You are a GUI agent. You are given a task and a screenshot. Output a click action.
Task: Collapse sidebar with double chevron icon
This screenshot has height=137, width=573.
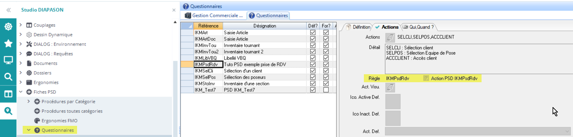[9, 10]
